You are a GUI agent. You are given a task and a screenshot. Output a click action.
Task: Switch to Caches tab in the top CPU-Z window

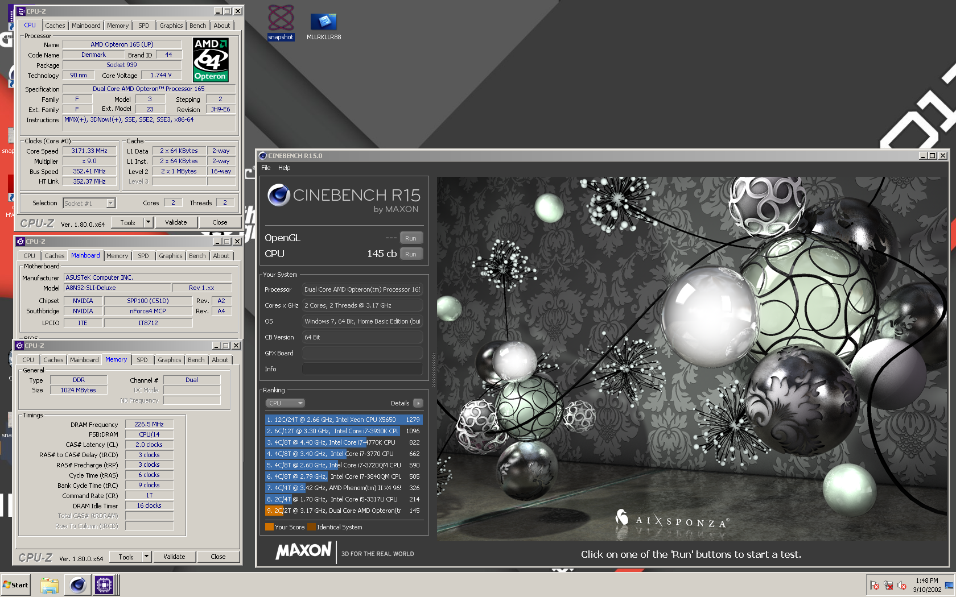55,26
